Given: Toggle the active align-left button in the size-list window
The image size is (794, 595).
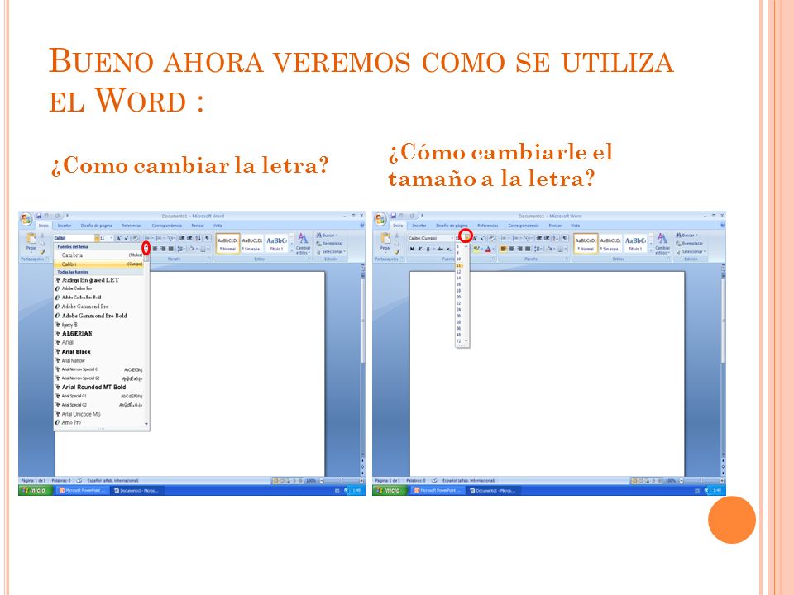Looking at the screenshot, I should [504, 249].
